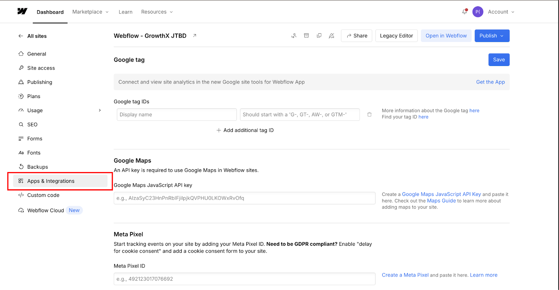Open the Backups section

click(x=37, y=167)
